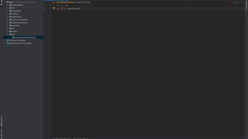Click the External Libraries icon
Viewport: 248px width, 139px height.
8,40
